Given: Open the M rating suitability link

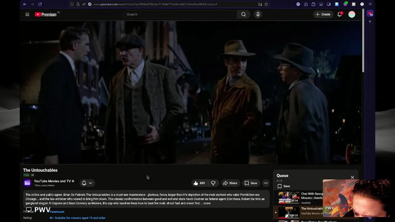Looking at the screenshot, I should click(x=78, y=218).
